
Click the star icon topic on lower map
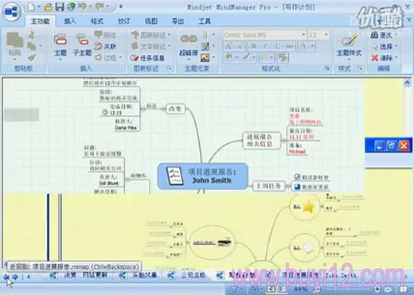tap(304, 207)
